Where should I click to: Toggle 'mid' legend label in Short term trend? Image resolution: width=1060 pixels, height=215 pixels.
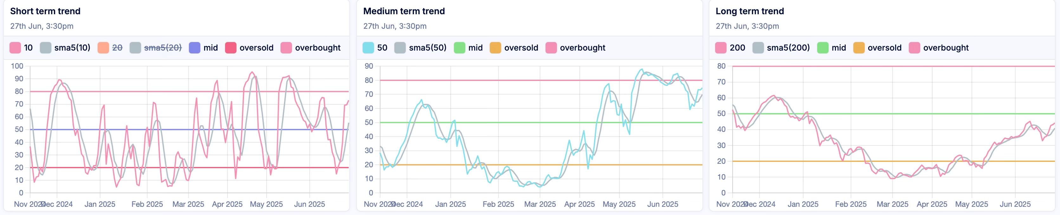[211, 48]
